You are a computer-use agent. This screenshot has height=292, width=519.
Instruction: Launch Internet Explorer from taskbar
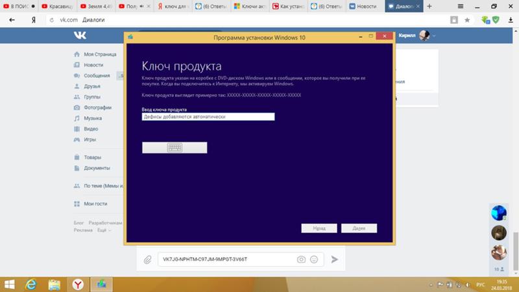point(31,284)
